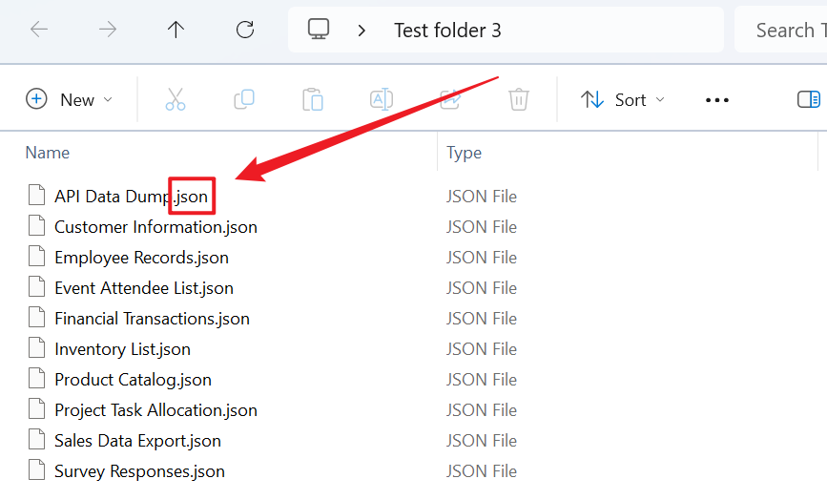Click the Rename icon in toolbar
The height and width of the screenshot is (500, 827).
[382, 99]
